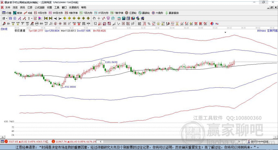Viewport: 278px width, 150px height.
Task: Click the Shenzhen index 11967.74 ticker
Action: point(74,142)
